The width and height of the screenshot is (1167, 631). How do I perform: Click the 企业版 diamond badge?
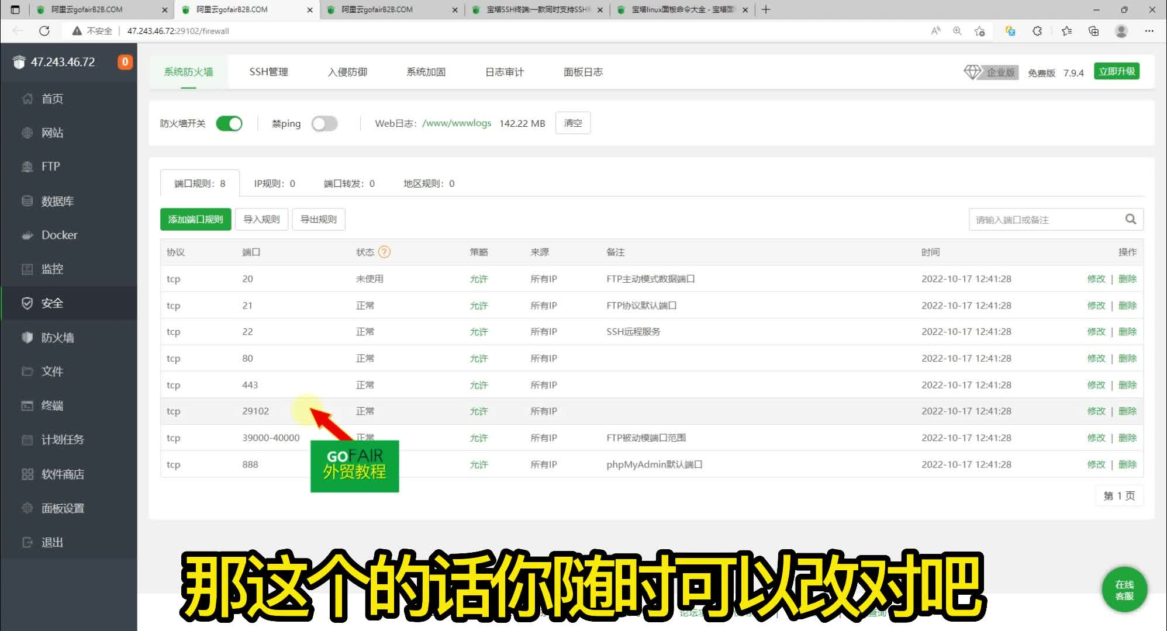click(991, 72)
